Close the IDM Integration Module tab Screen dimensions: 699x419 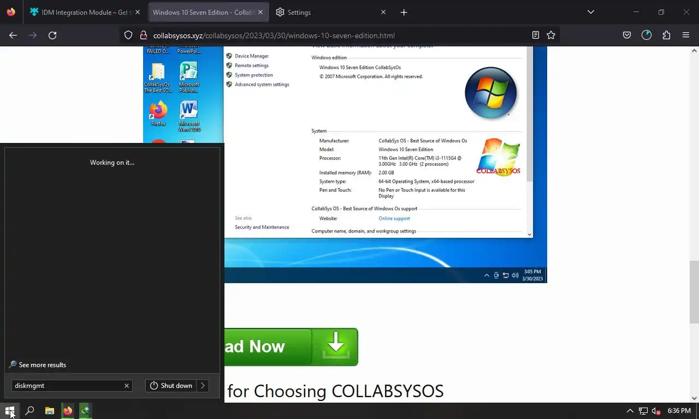click(137, 12)
